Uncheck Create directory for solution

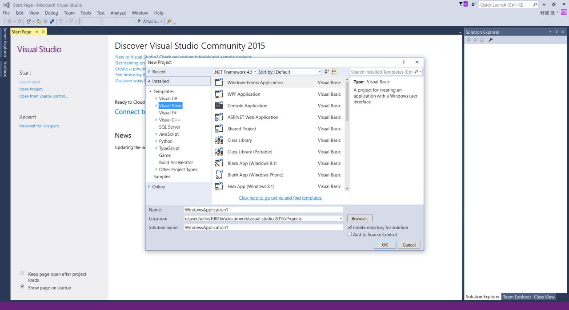pos(349,228)
